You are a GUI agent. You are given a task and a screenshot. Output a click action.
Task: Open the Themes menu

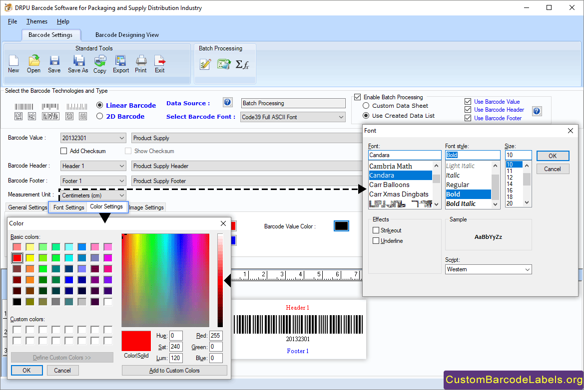(37, 21)
